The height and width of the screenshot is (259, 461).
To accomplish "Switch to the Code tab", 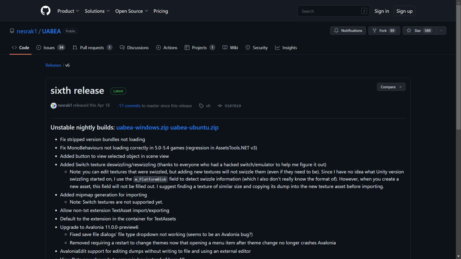I will (x=20, y=48).
